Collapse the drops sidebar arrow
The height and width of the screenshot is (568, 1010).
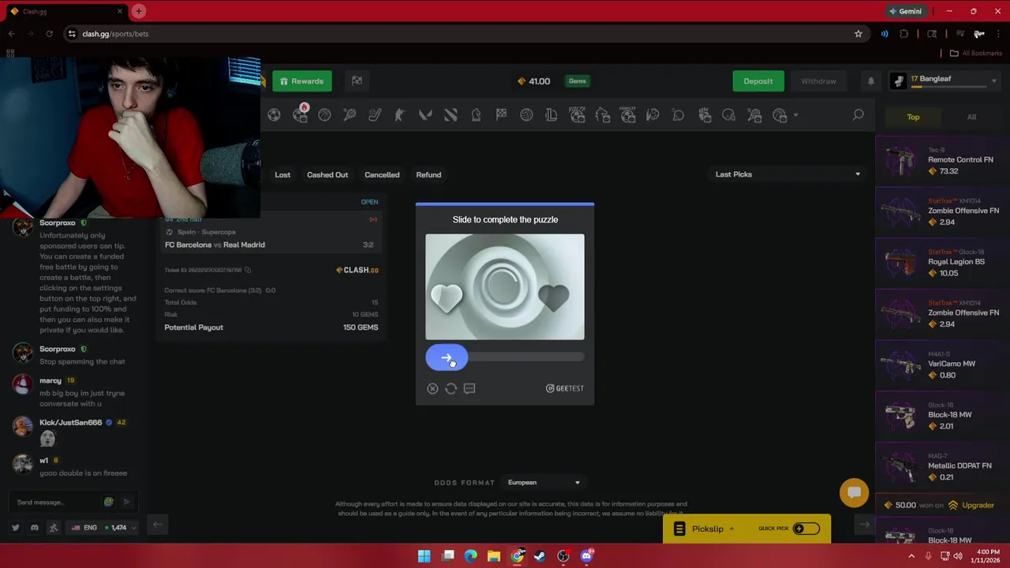point(864,525)
